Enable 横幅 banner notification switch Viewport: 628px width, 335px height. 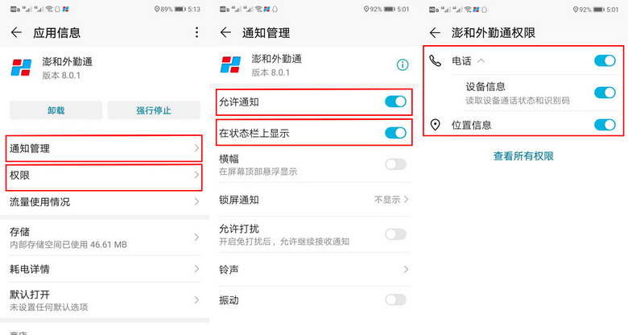tap(395, 164)
